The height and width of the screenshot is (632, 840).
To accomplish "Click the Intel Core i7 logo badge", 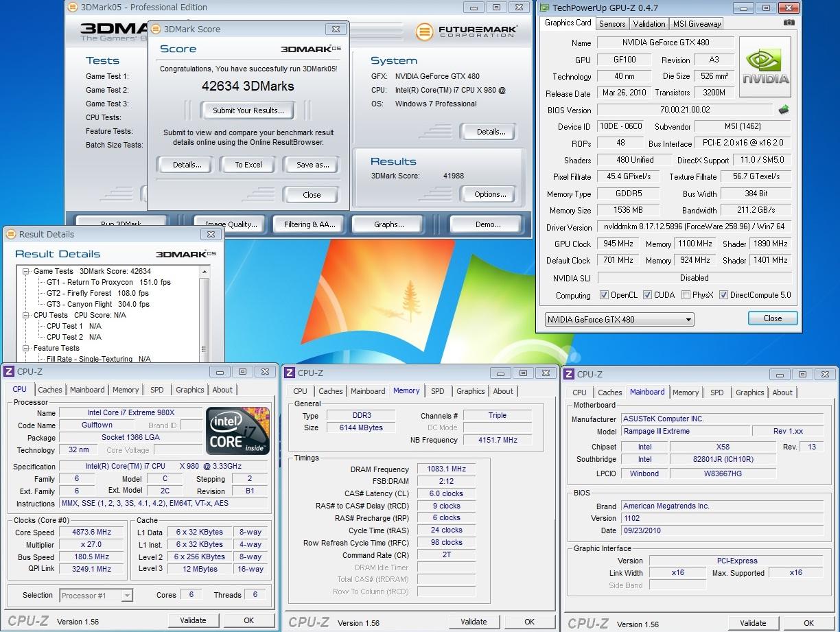I will (x=238, y=431).
